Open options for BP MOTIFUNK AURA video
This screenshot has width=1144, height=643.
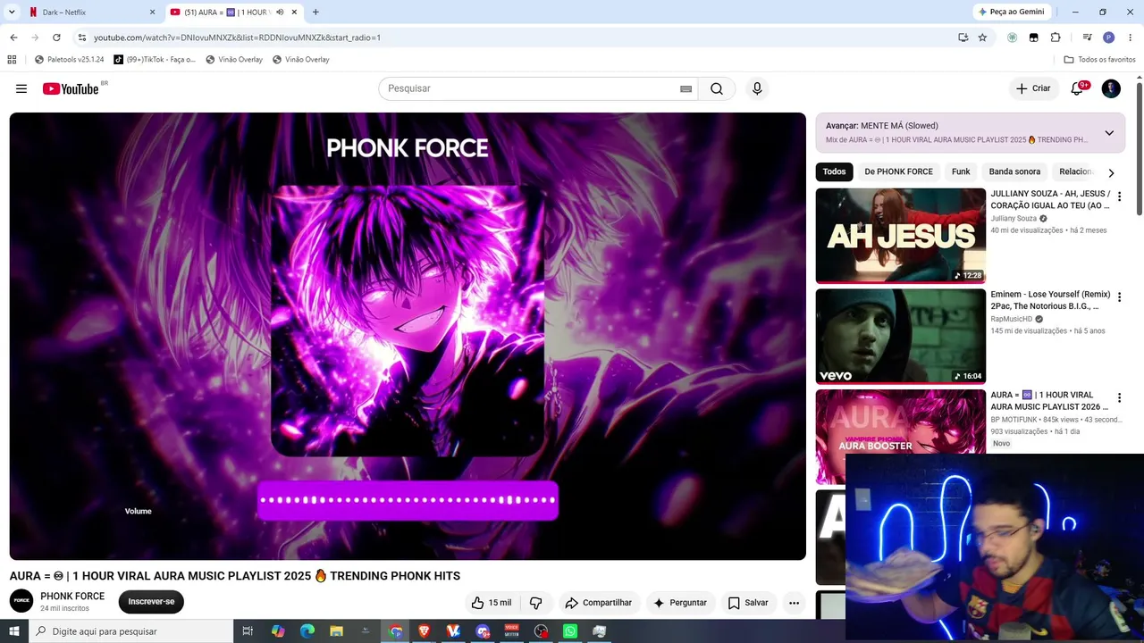[x=1119, y=398]
